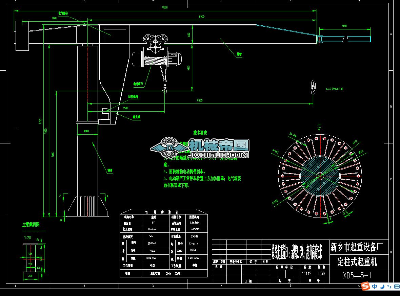The height and width of the screenshot is (296, 400).
Task: Open the soft keyboard icon in IME bar
Action: [x=397, y=287]
